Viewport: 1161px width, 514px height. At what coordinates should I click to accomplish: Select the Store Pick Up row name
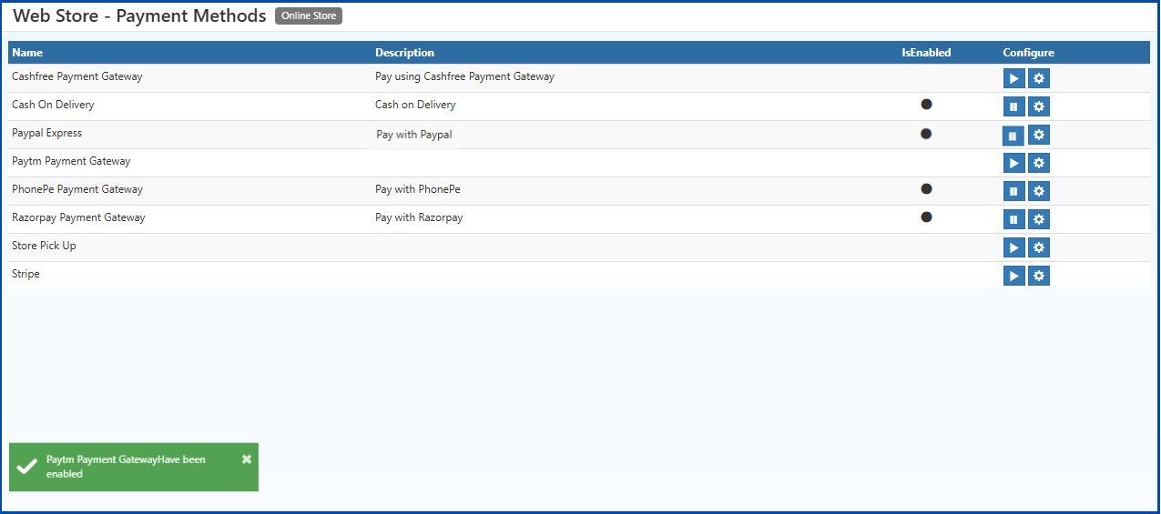44,247
